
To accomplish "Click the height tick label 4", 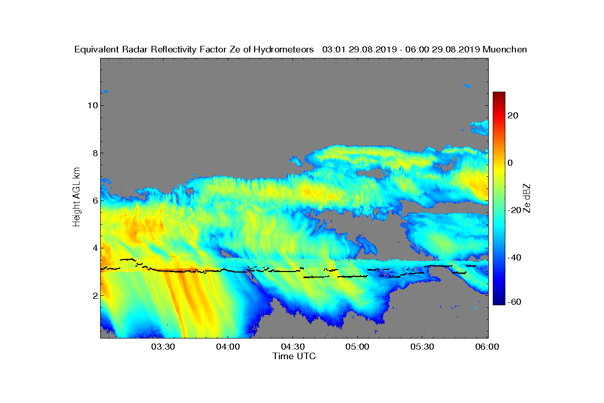I will [x=95, y=248].
